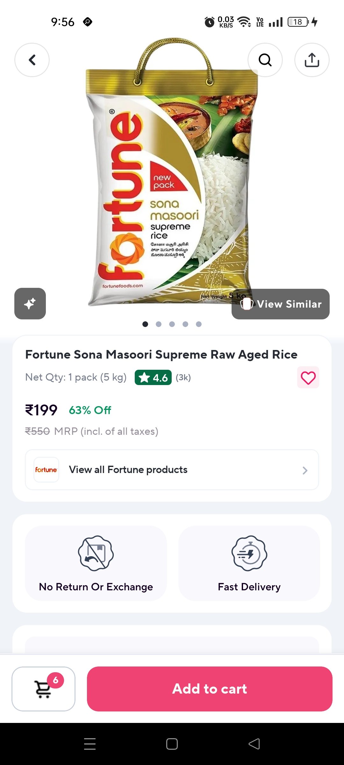Image resolution: width=344 pixels, height=765 pixels.
Task: Tap View Similar button
Action: coord(281,304)
